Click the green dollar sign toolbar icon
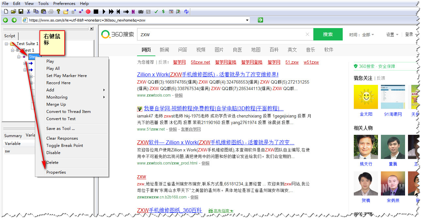 pyautogui.click(x=163, y=11)
